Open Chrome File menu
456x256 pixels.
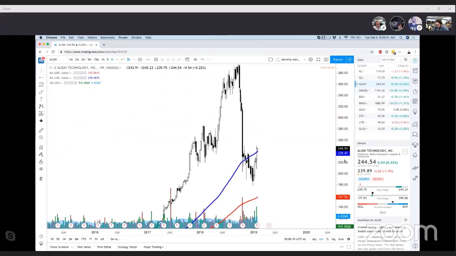(x=63, y=37)
